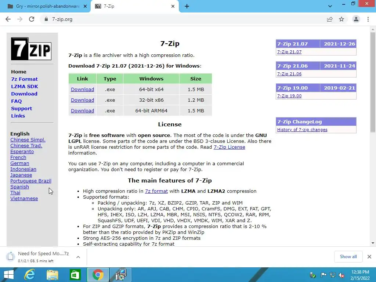Switch language to Esperanto

point(22,152)
